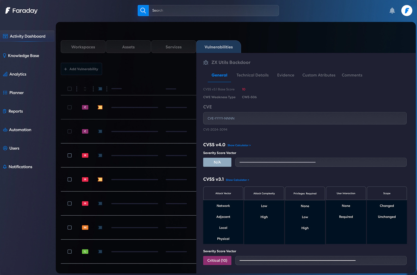Expand the CVSS v3.1 Show Calculator
Viewport: 417px width, 275px height.
click(x=237, y=180)
